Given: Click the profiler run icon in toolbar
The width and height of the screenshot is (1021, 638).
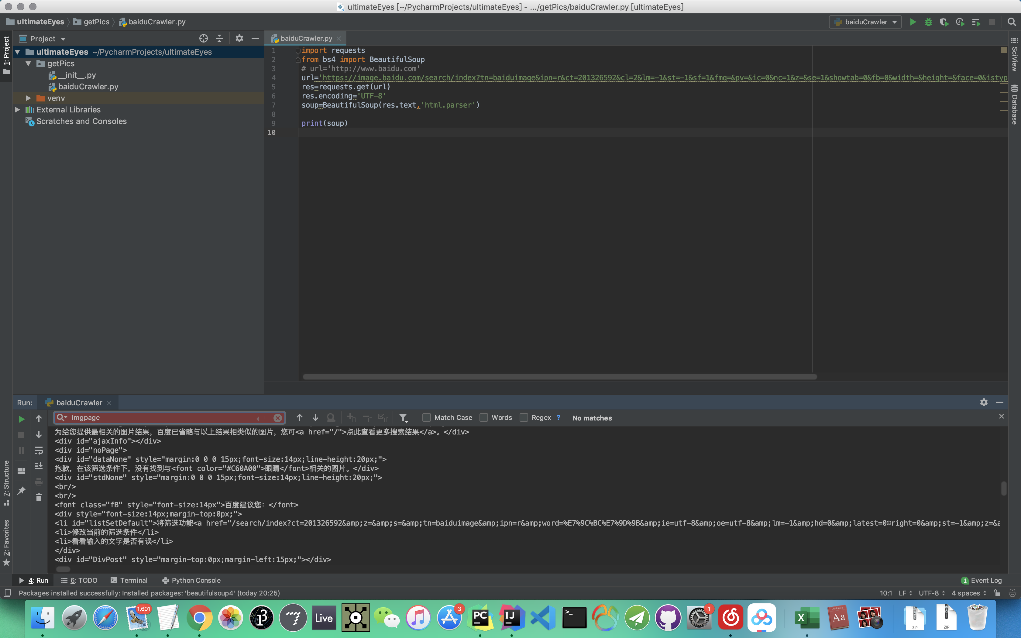Looking at the screenshot, I should [960, 22].
